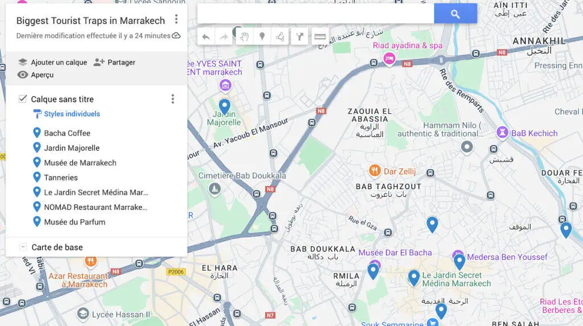The image size is (583, 326).
Task: Click map title Biggest Tourist Traps in Marrakech
Action: click(x=91, y=21)
